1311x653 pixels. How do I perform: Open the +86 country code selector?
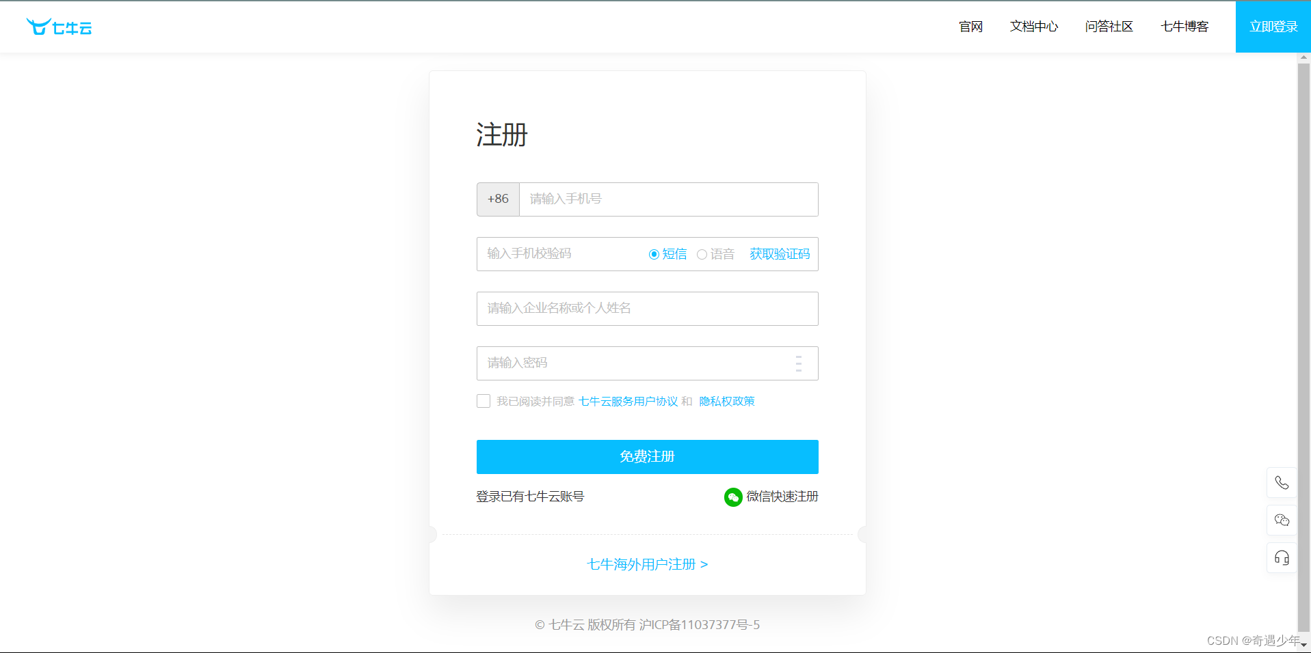coord(498,199)
